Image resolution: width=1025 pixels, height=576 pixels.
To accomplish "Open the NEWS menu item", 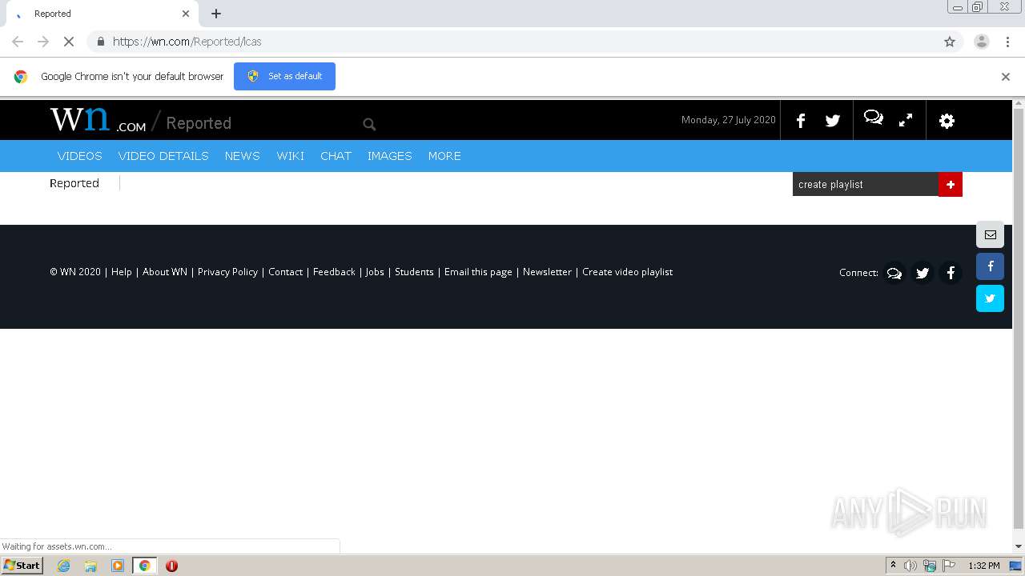I will (x=243, y=156).
